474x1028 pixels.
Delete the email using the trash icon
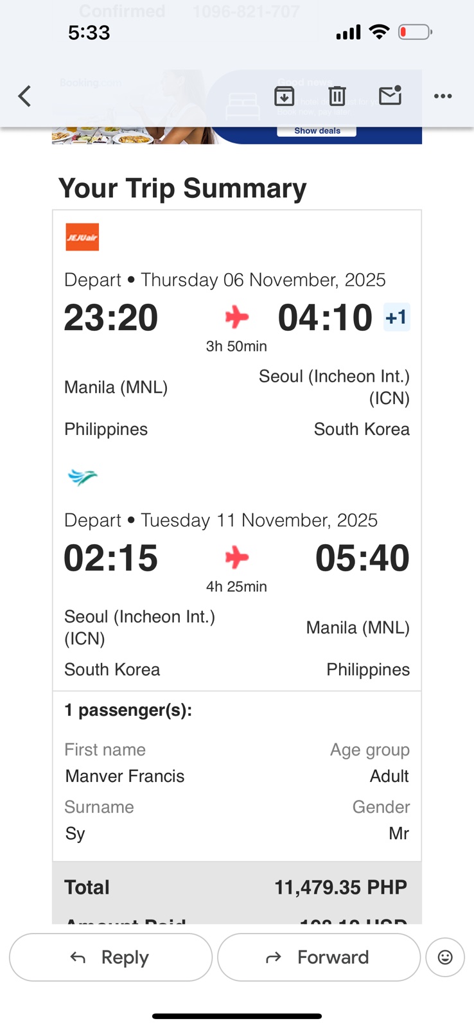click(337, 96)
